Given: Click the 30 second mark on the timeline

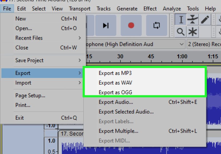Looking at the screenshot, I should 120,57.
